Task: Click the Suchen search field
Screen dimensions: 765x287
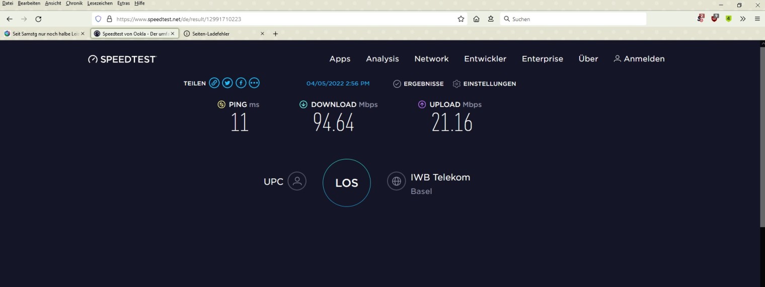Action: click(574, 19)
